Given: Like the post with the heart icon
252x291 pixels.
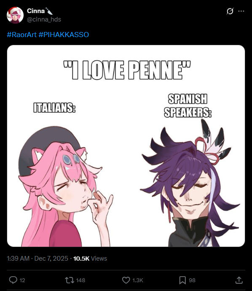Looking at the screenshot, I should tap(126, 280).
